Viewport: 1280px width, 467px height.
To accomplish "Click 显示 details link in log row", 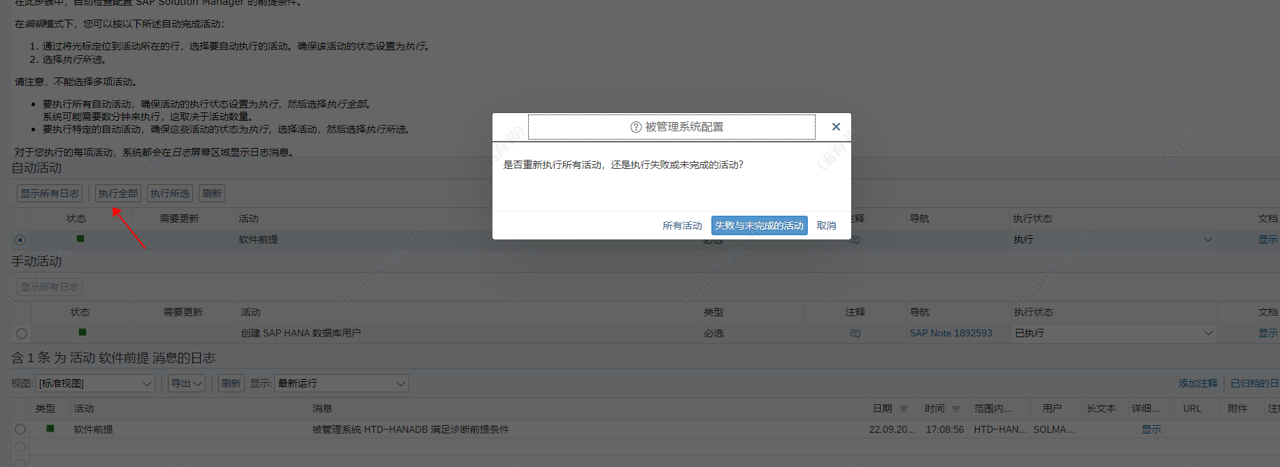I will click(1151, 429).
